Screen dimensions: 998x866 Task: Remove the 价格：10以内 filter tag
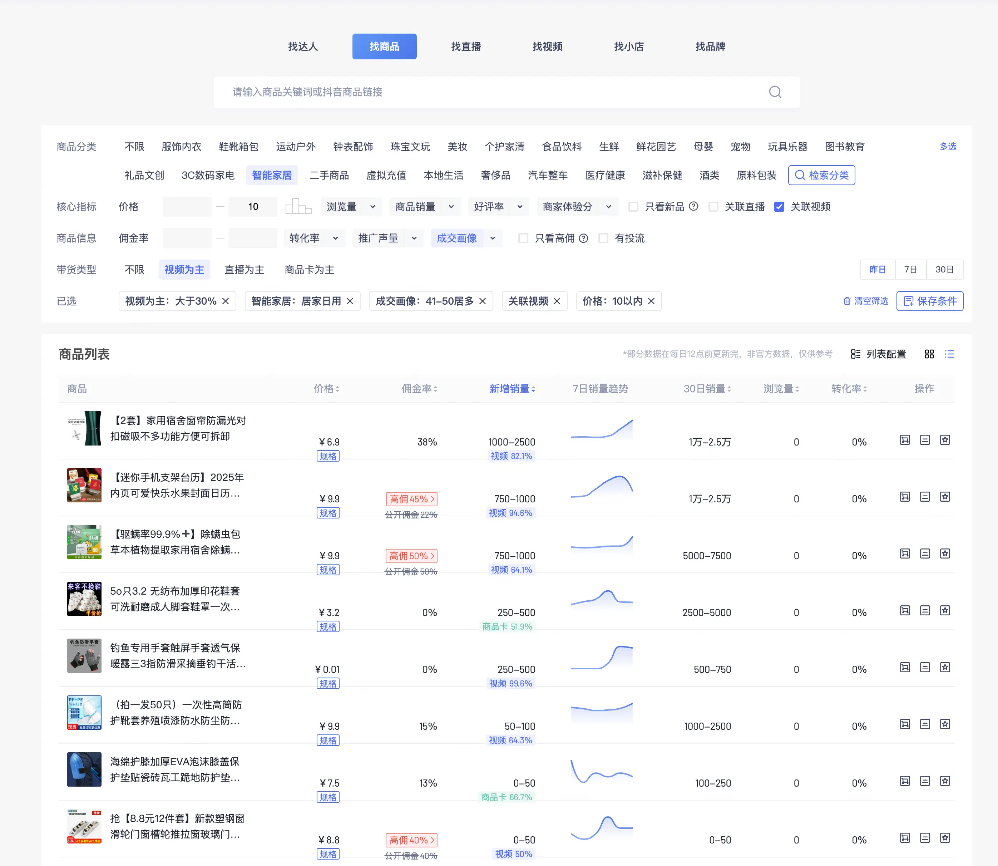click(651, 301)
